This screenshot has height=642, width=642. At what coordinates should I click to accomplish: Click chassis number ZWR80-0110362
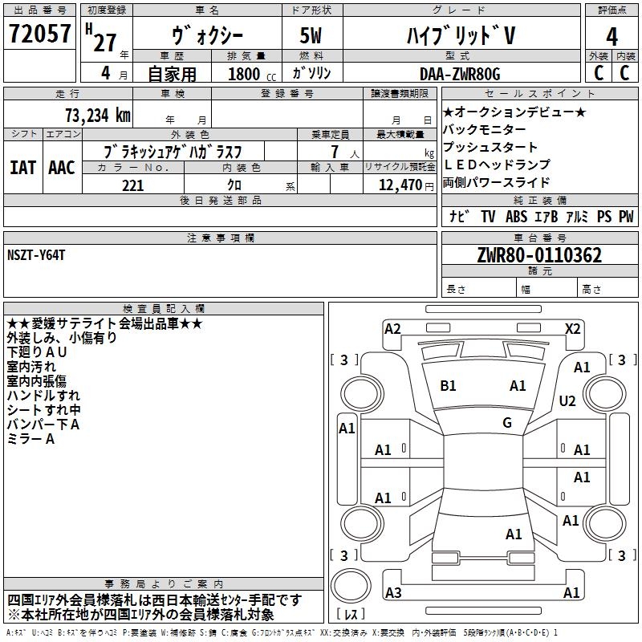tap(539, 255)
